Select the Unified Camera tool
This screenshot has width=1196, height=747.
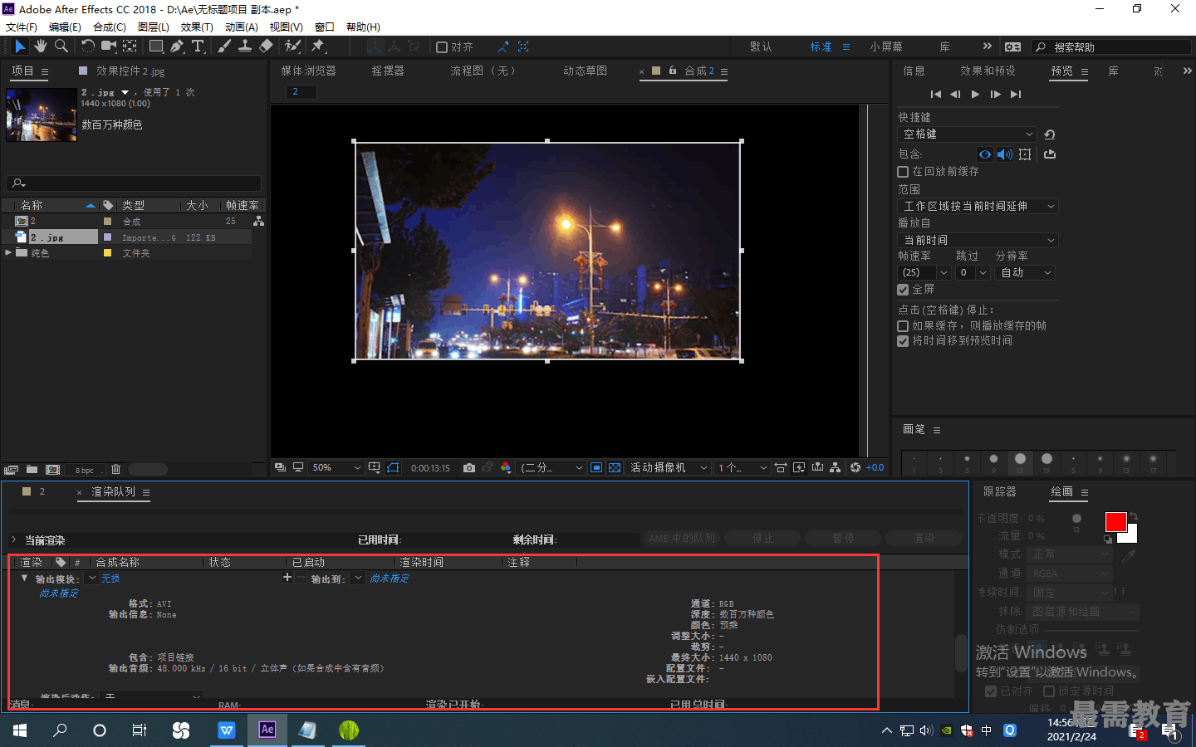(109, 46)
